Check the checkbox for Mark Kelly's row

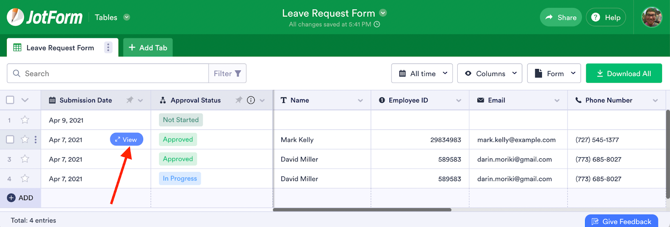tap(10, 140)
